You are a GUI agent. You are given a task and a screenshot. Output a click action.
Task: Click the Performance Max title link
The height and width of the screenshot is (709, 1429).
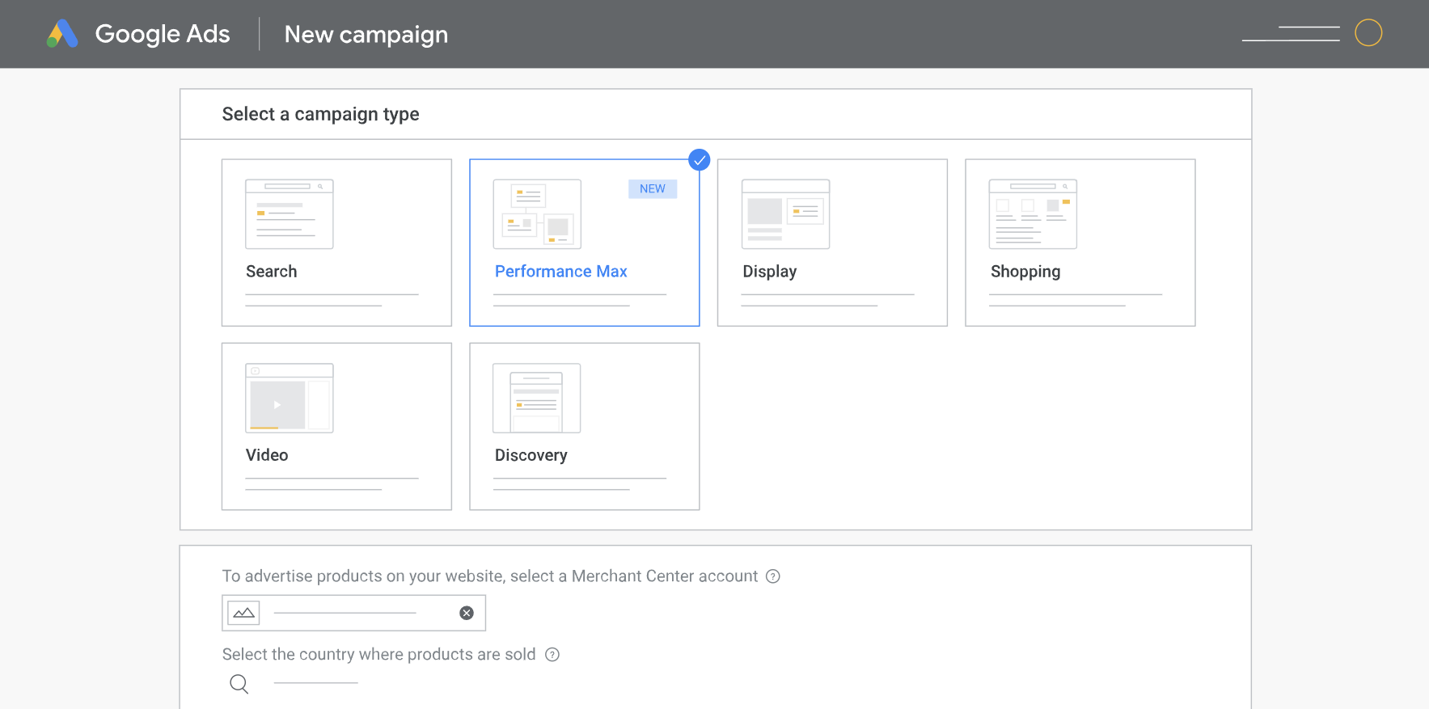[561, 272]
